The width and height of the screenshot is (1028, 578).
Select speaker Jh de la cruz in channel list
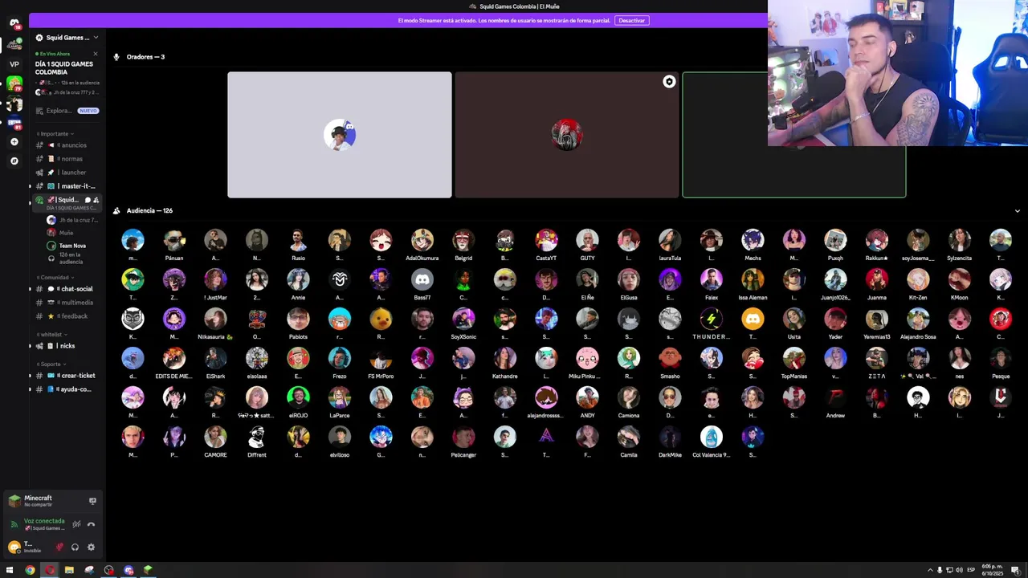(72, 220)
